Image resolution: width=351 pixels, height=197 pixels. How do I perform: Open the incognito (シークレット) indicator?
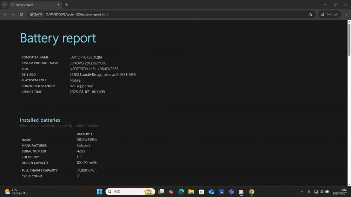click(x=330, y=14)
